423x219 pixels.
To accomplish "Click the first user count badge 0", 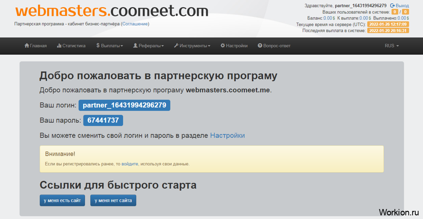I will coord(395,12).
